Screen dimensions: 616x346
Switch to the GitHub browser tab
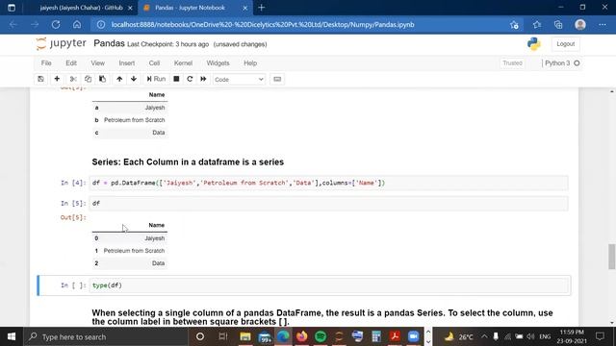click(x=81, y=8)
